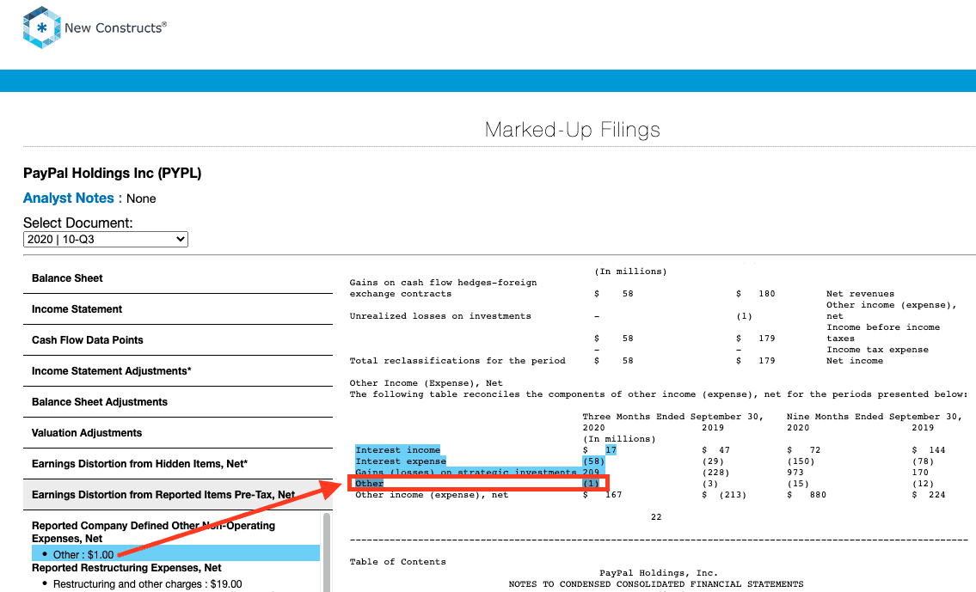Image resolution: width=976 pixels, height=592 pixels.
Task: Click the highlighted 209 strategic investments value
Action: click(x=591, y=472)
